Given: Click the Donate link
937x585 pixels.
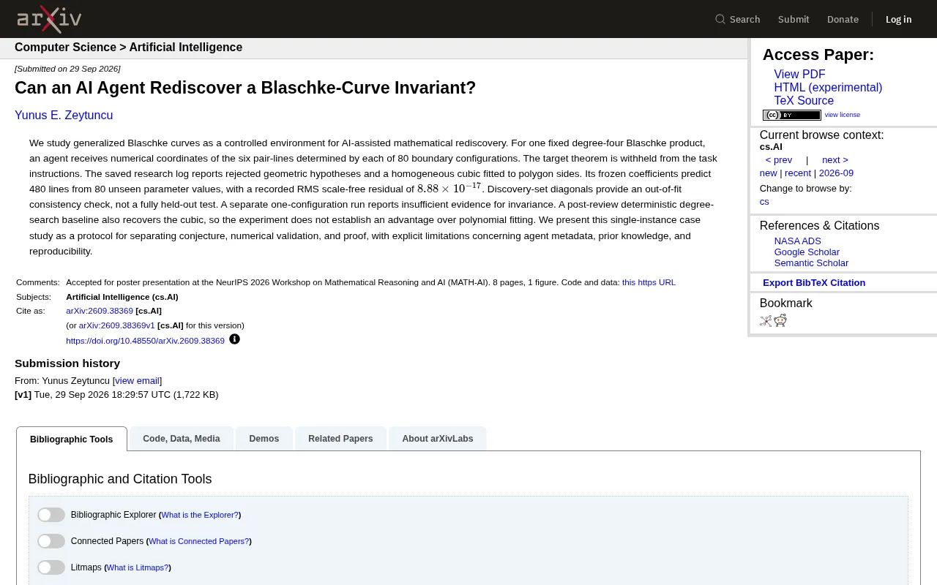Looking at the screenshot, I should [843, 19].
